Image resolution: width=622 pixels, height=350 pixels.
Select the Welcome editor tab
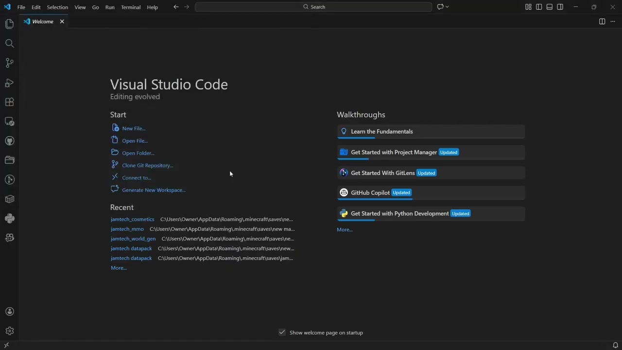pyautogui.click(x=43, y=21)
